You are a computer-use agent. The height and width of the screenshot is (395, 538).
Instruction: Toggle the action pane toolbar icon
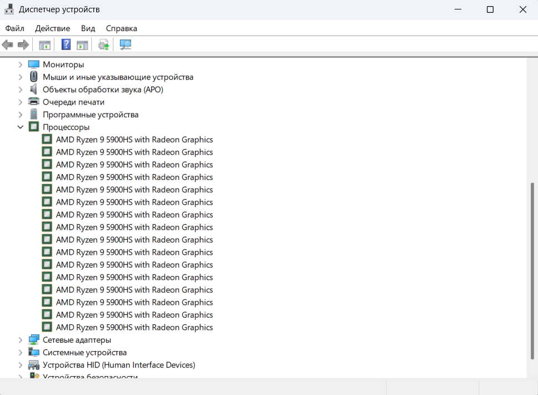coord(82,45)
